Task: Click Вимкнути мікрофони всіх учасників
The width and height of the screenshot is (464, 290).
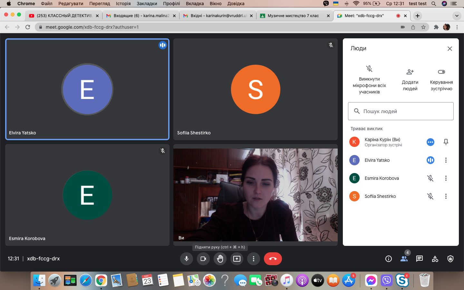Action: [x=369, y=80]
